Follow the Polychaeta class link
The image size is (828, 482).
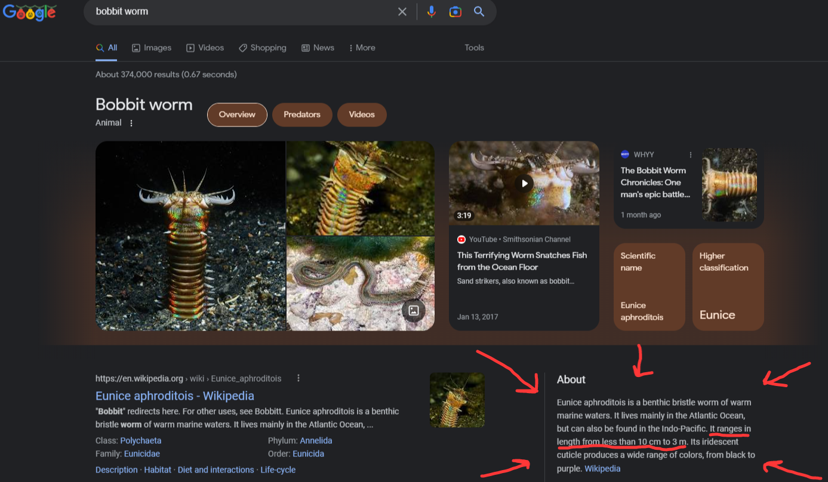[x=141, y=441]
